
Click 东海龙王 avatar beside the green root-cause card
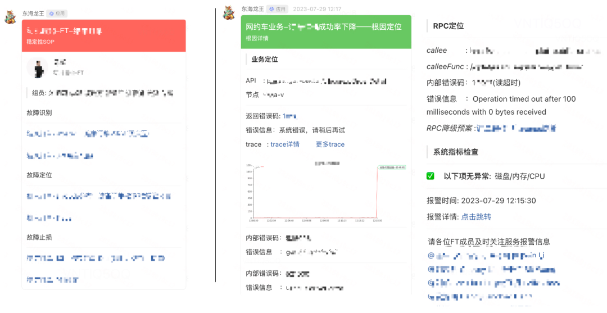click(229, 13)
